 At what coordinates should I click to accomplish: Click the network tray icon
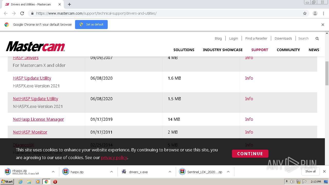(x=298, y=182)
